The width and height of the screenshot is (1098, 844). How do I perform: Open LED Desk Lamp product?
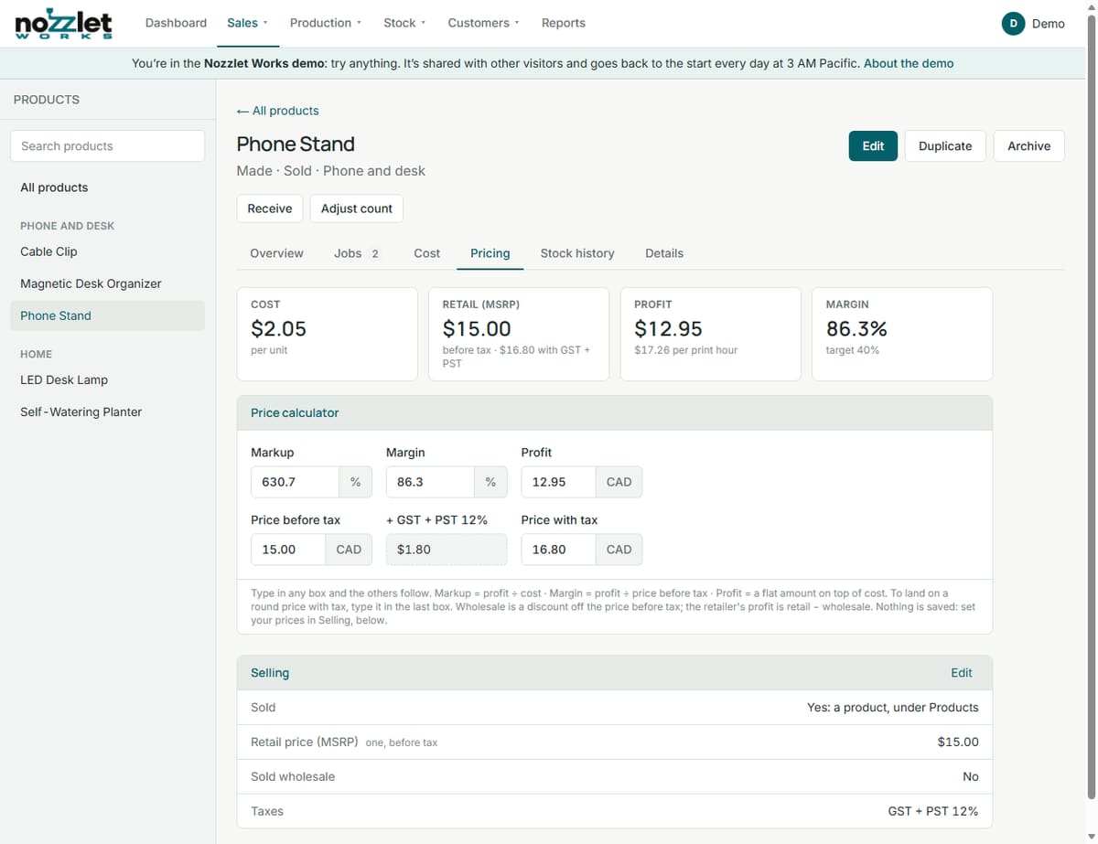(x=107, y=379)
